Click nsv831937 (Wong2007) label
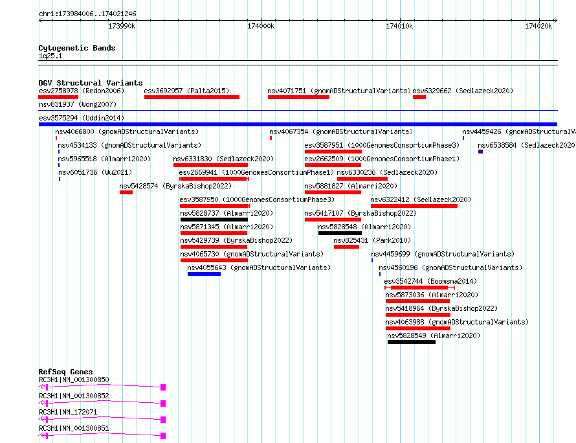 pyautogui.click(x=78, y=104)
